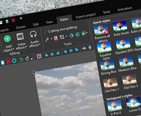Apply the Strong Blur style
Viewport: 141px width, 116px height.
pos(108,67)
